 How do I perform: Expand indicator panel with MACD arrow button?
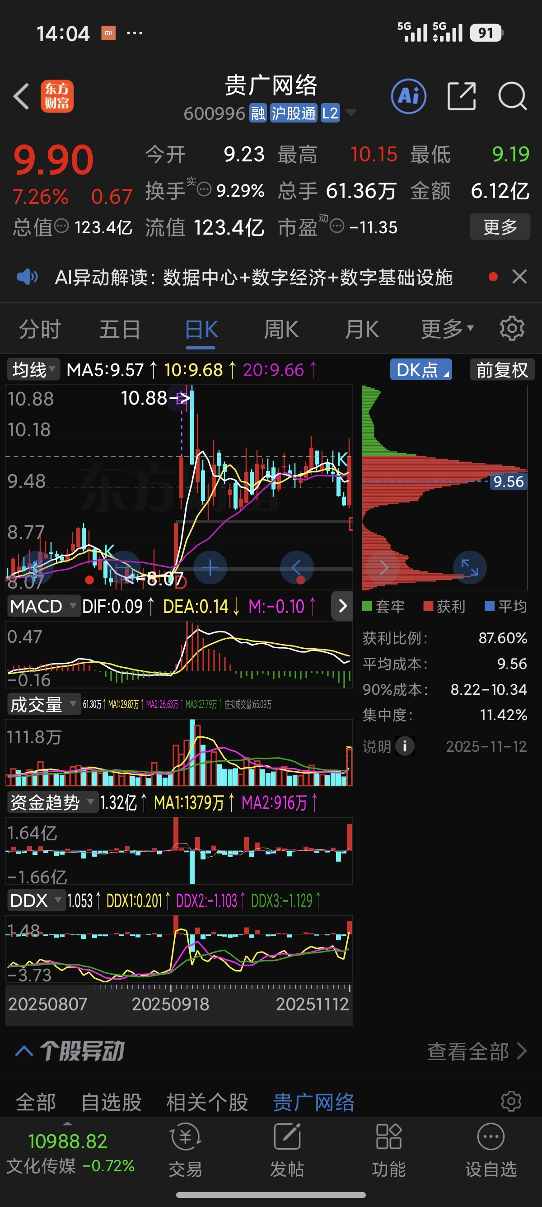click(342, 606)
